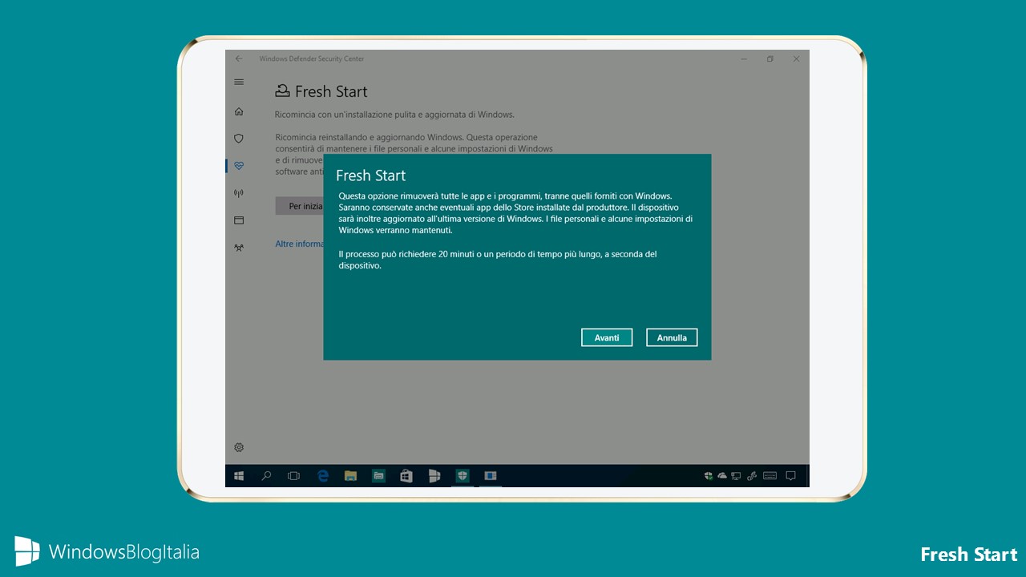Open Task View on taskbar
This screenshot has width=1026, height=577.
pyautogui.click(x=293, y=476)
